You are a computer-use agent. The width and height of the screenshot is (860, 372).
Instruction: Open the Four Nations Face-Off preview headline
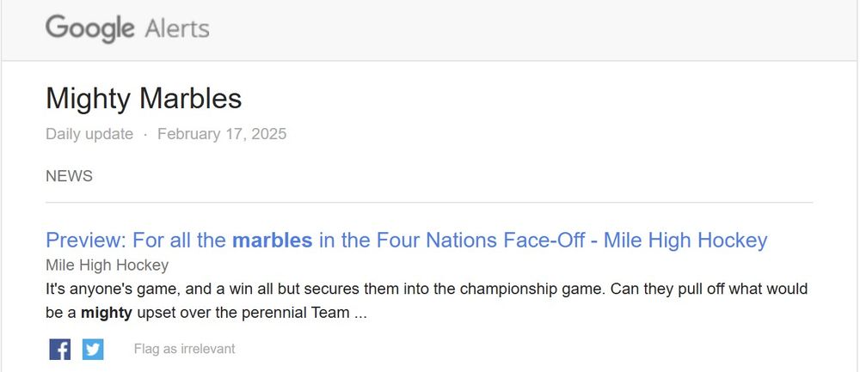point(406,240)
